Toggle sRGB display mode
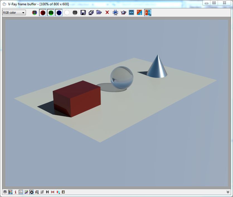 click(37, 192)
